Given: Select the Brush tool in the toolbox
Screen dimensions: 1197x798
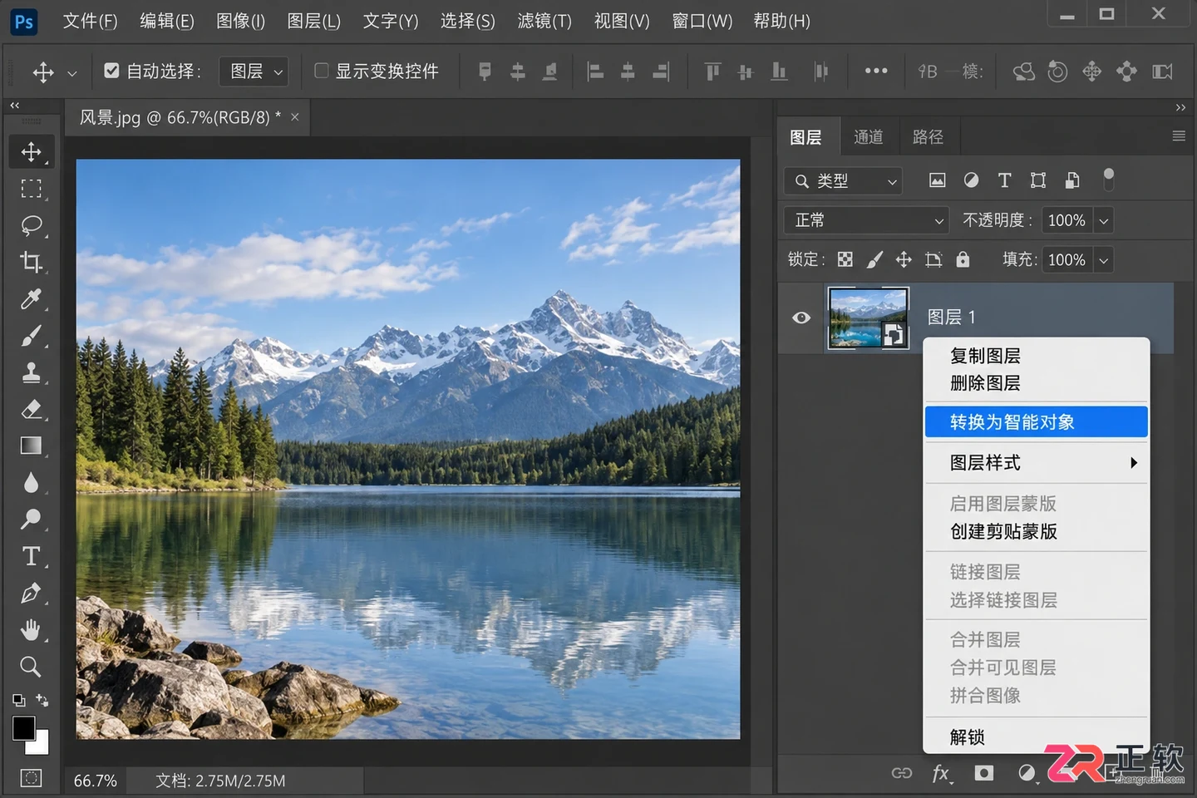Looking at the screenshot, I should point(32,335).
